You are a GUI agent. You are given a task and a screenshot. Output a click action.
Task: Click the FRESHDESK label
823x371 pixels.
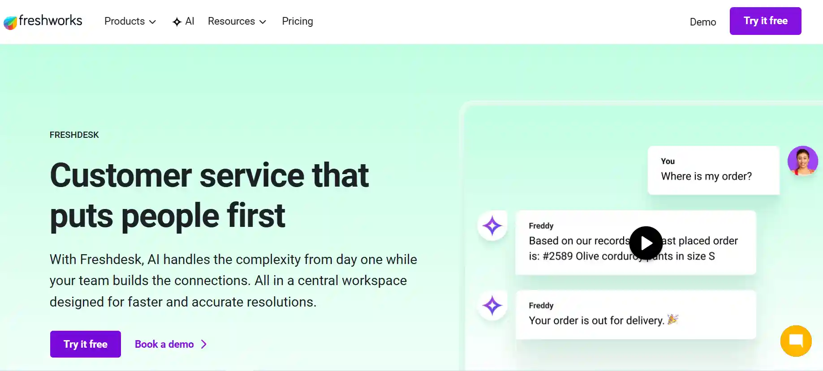74,135
